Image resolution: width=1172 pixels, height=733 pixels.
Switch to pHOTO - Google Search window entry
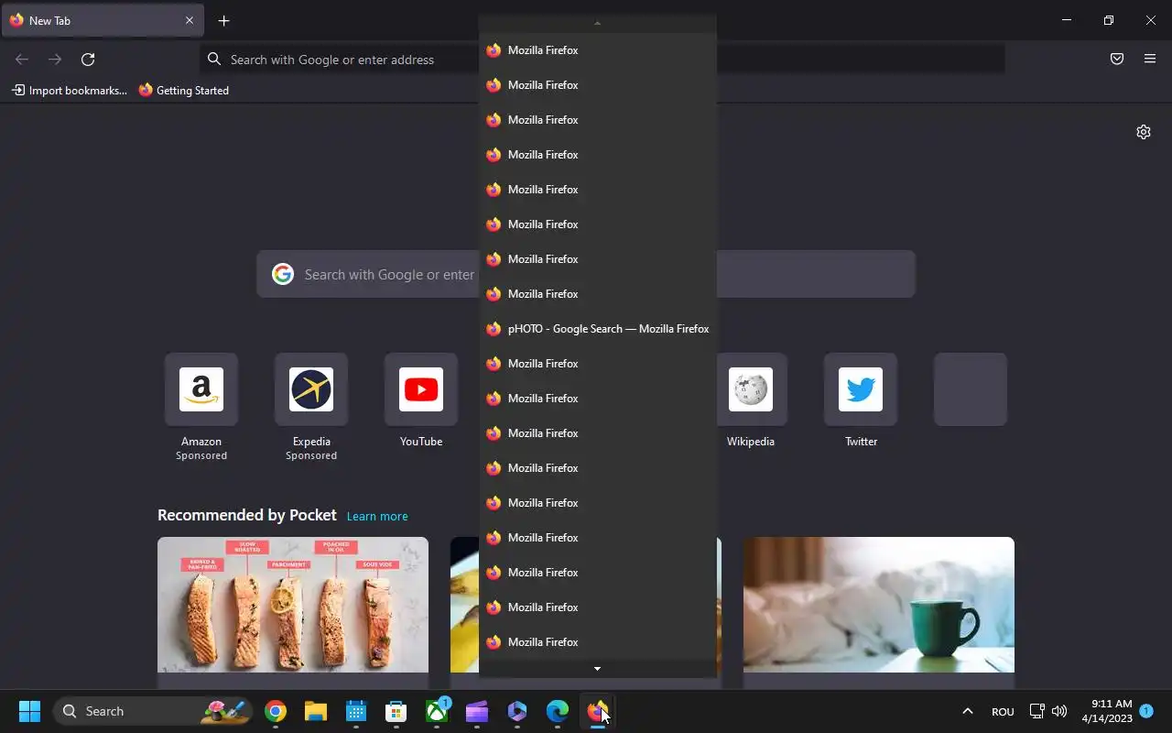tap(598, 329)
